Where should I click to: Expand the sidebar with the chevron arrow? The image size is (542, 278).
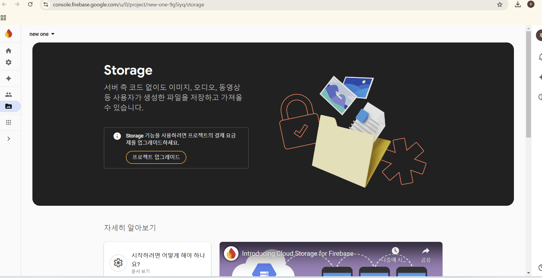9,139
